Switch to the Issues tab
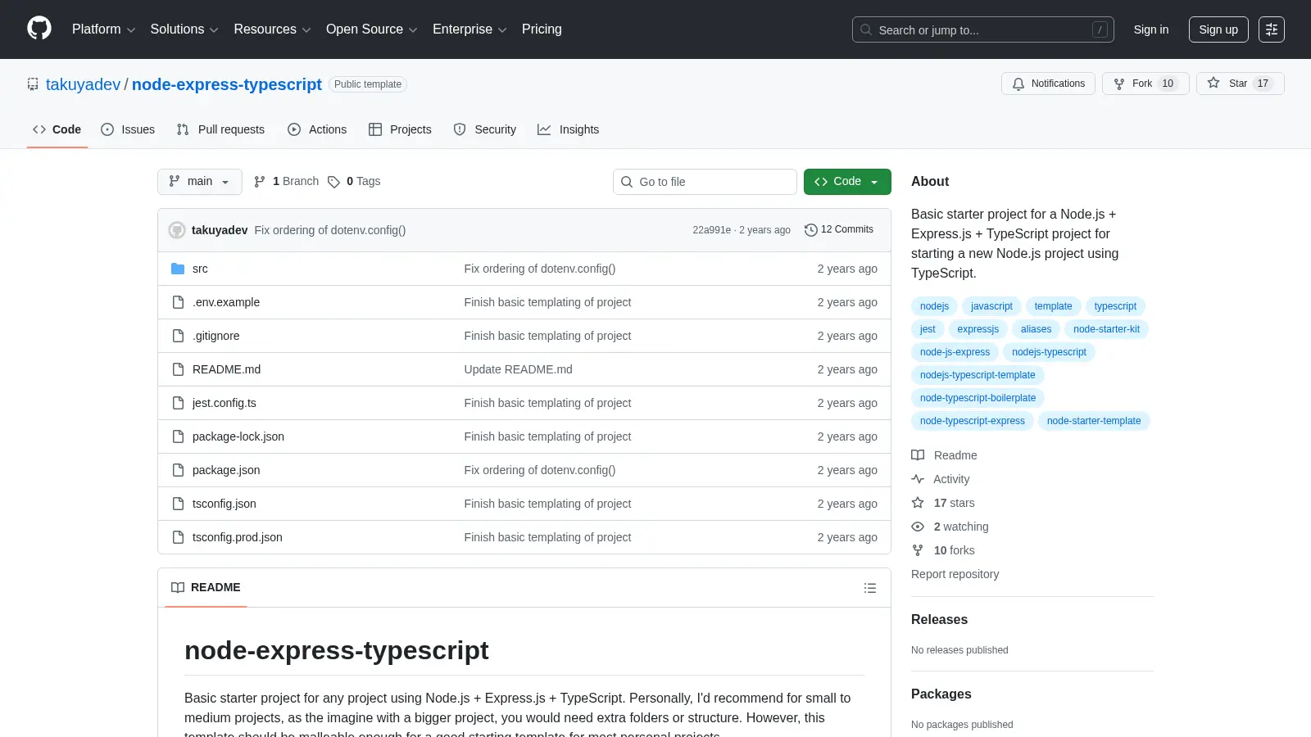 [128, 129]
